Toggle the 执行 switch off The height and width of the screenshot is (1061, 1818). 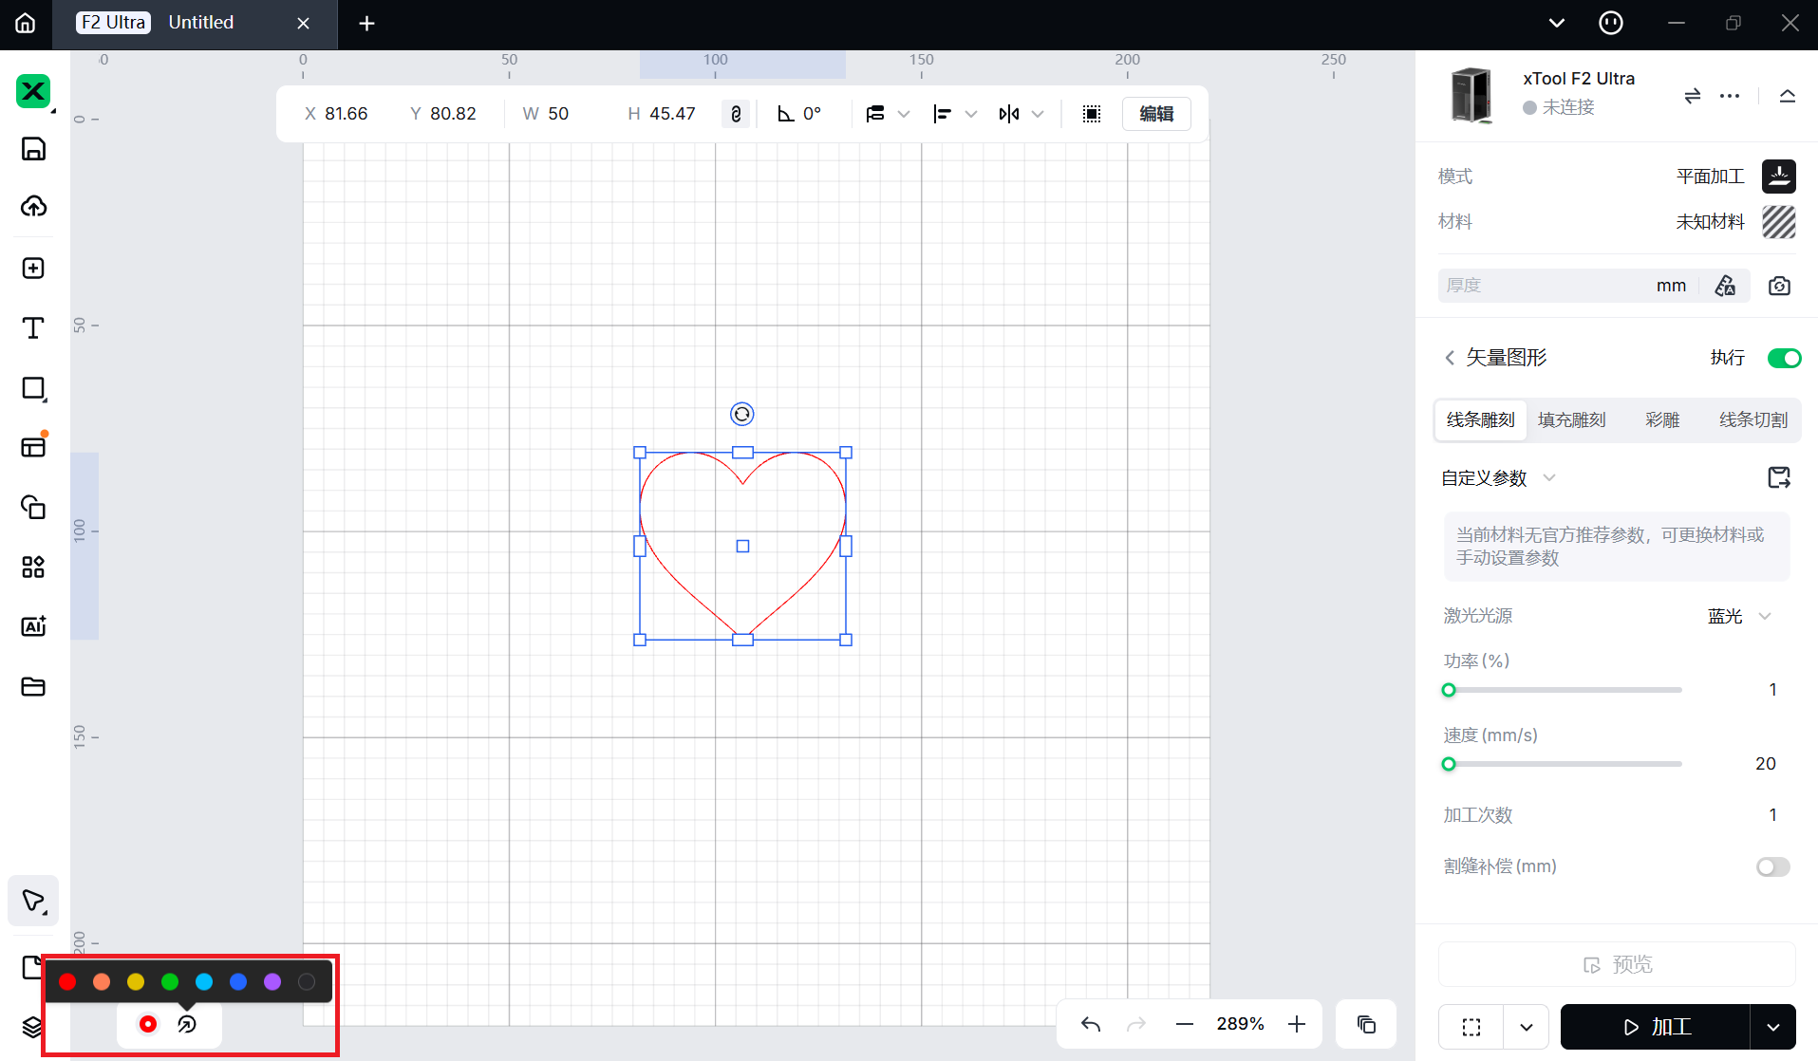click(1783, 358)
